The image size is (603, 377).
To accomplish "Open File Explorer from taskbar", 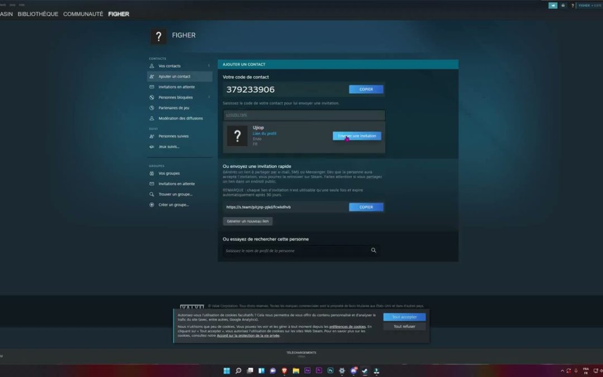I will click(296, 370).
